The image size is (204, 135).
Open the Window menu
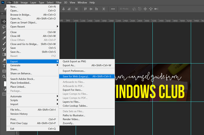(x=82, y=2)
